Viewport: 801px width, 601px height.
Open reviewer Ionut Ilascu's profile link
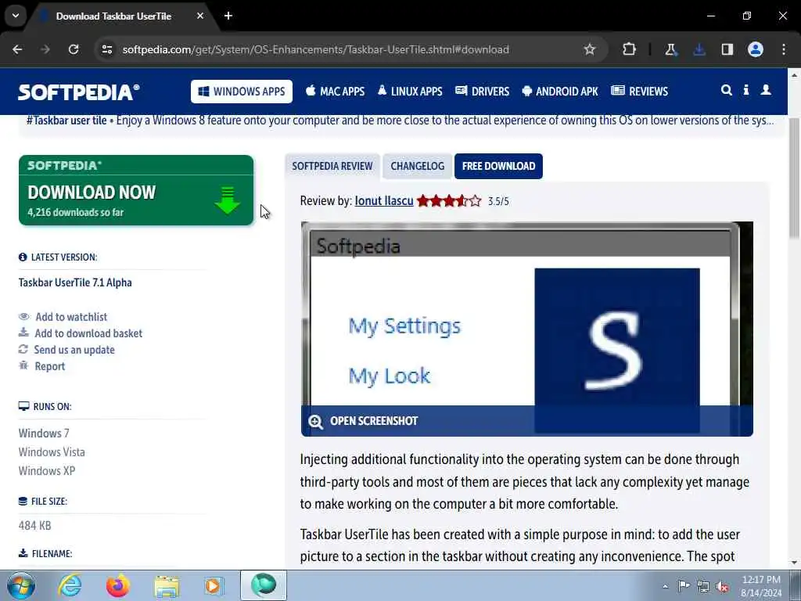pyautogui.click(x=384, y=201)
